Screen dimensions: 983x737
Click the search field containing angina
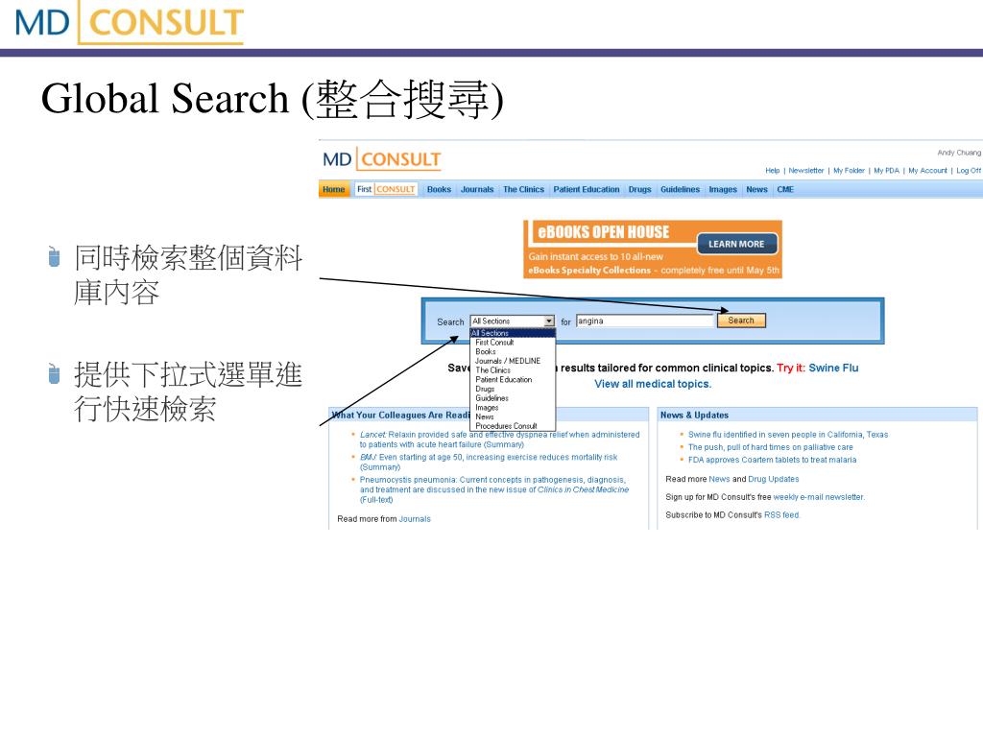click(645, 321)
